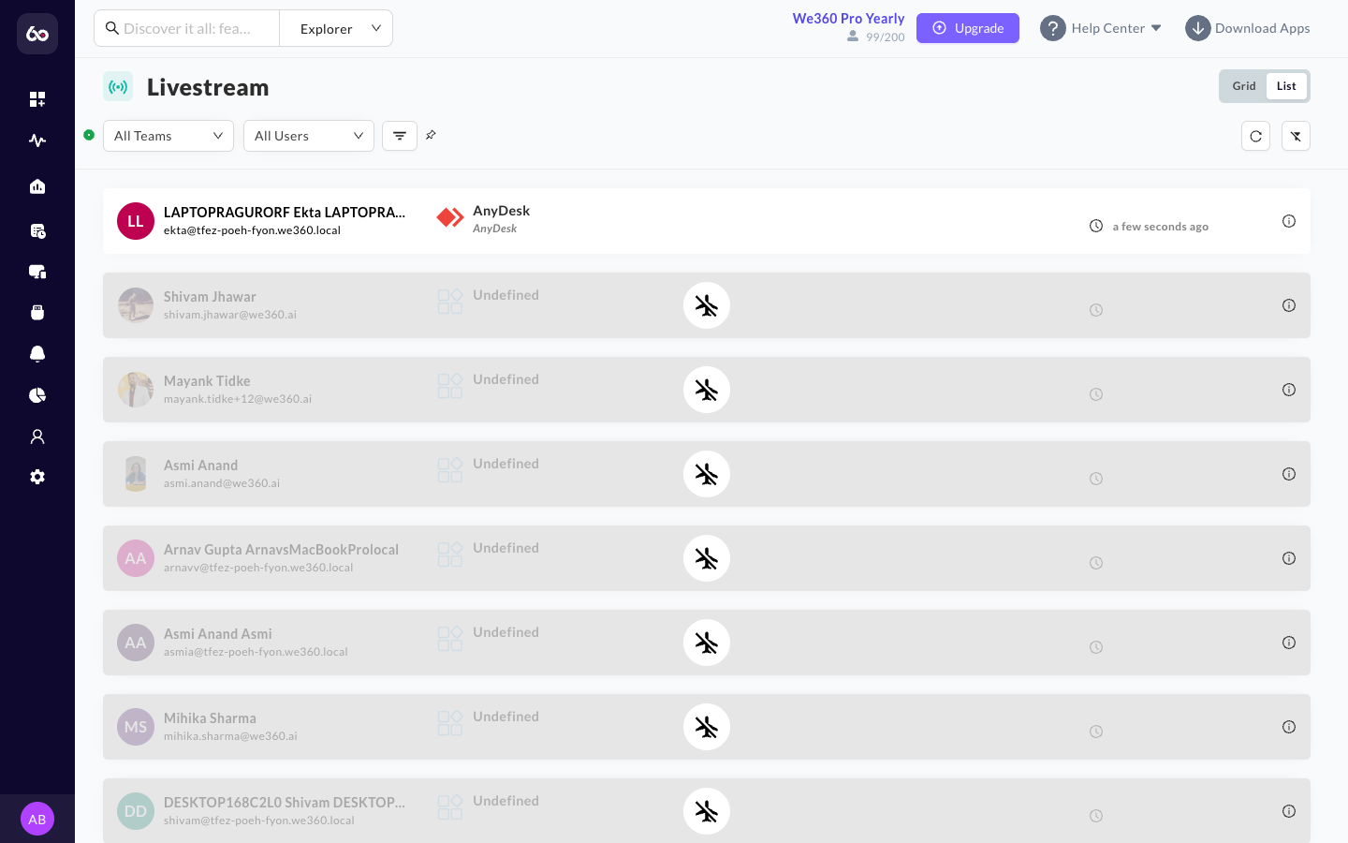Screen dimensions: 1348x843
Task: Open the Help Center dropdown
Action: [1101, 28]
